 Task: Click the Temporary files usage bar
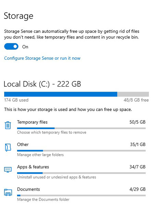click(x=81, y=128)
